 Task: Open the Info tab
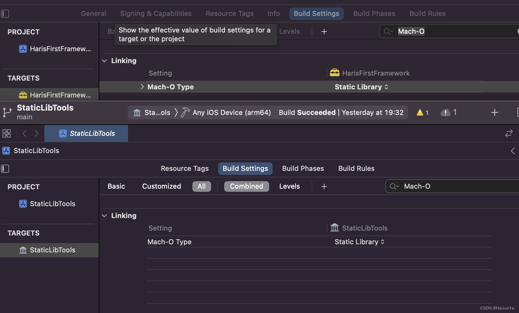point(274,14)
